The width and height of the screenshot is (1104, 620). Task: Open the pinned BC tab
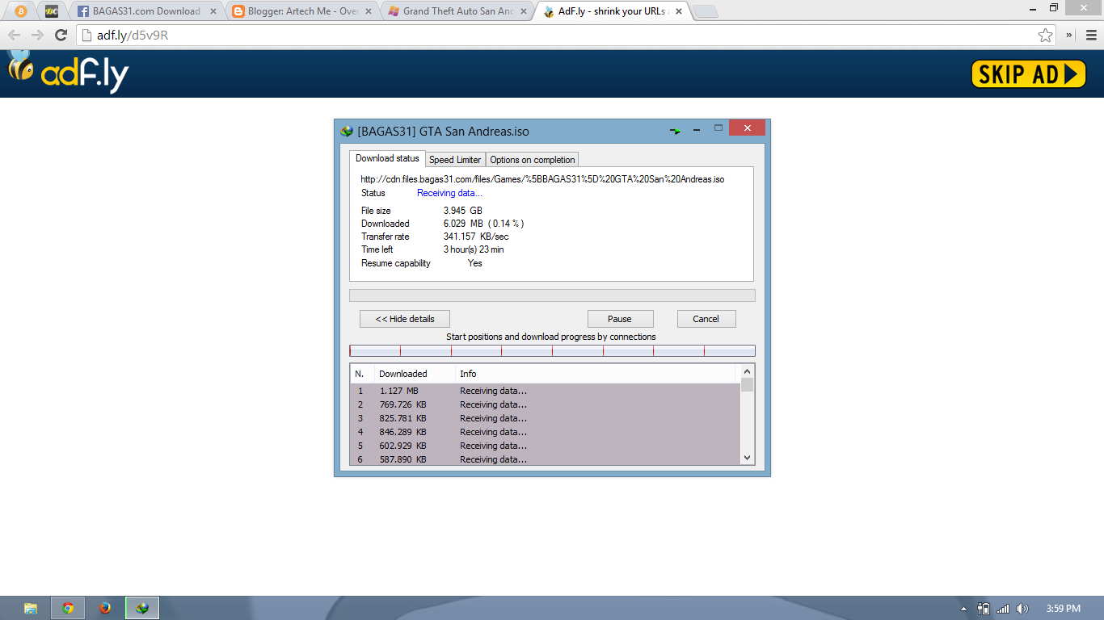coord(52,11)
